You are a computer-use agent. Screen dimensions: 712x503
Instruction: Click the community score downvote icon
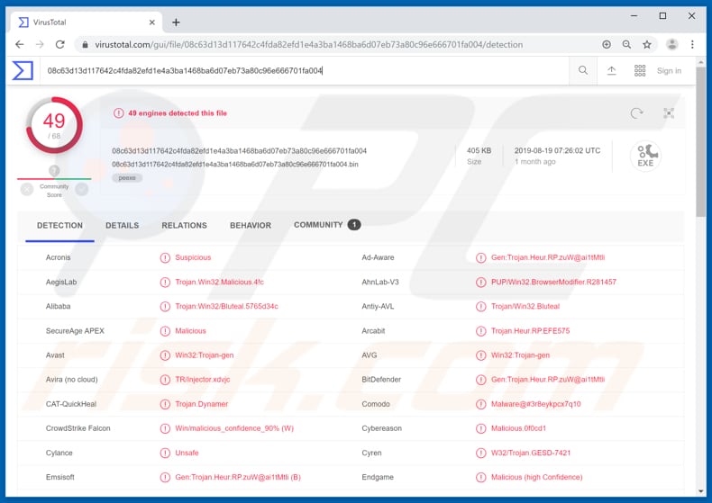click(27, 189)
